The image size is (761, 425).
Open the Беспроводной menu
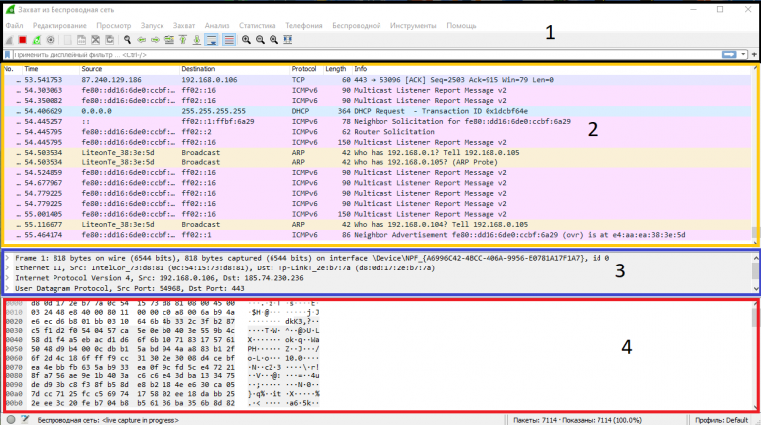pos(357,25)
